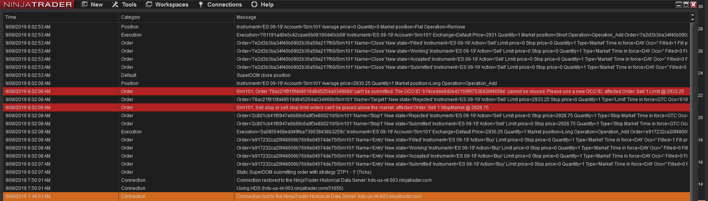Click the log scrollbar down arrow
The height and width of the screenshot is (201, 708).
[x=693, y=20]
